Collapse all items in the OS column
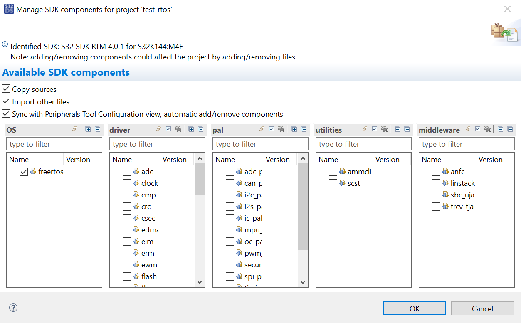Image resolution: width=521 pixels, height=323 pixels. coord(97,129)
